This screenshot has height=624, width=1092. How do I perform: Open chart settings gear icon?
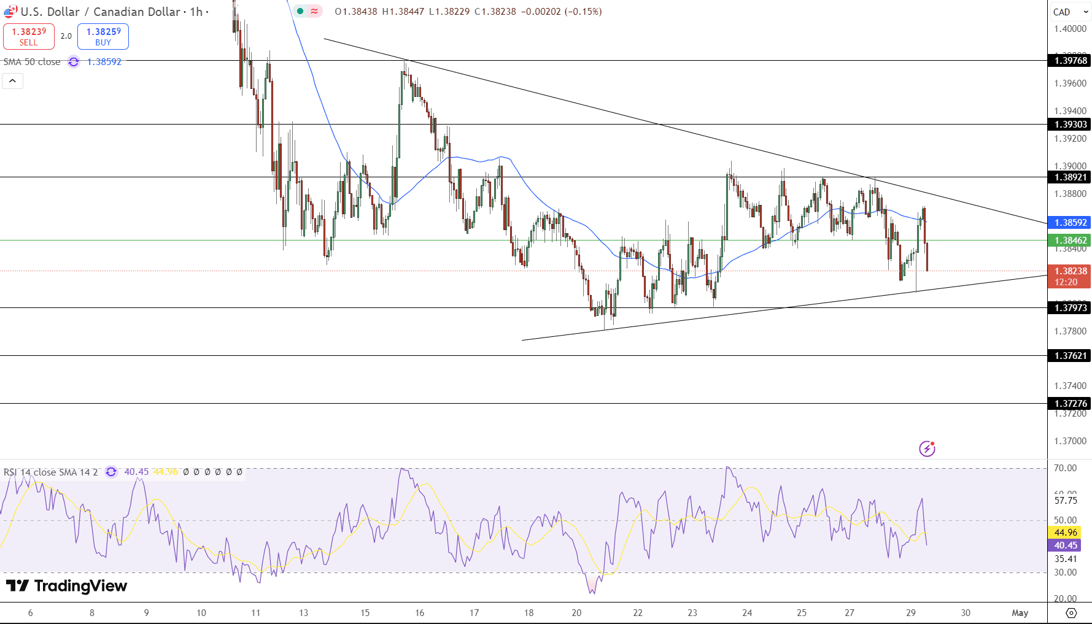click(1071, 613)
